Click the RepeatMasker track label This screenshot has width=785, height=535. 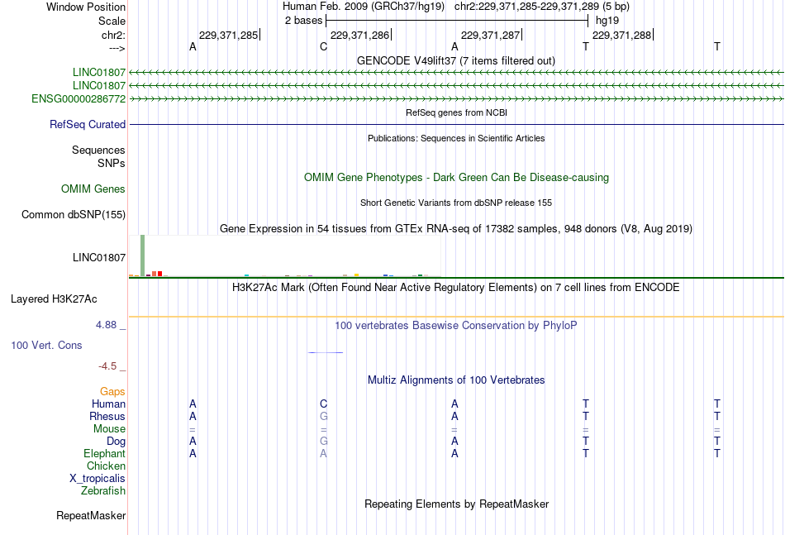(x=91, y=515)
